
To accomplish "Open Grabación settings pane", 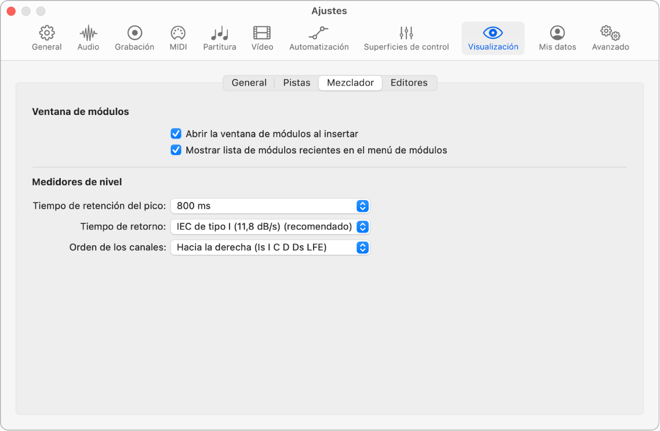I will coord(134,33).
